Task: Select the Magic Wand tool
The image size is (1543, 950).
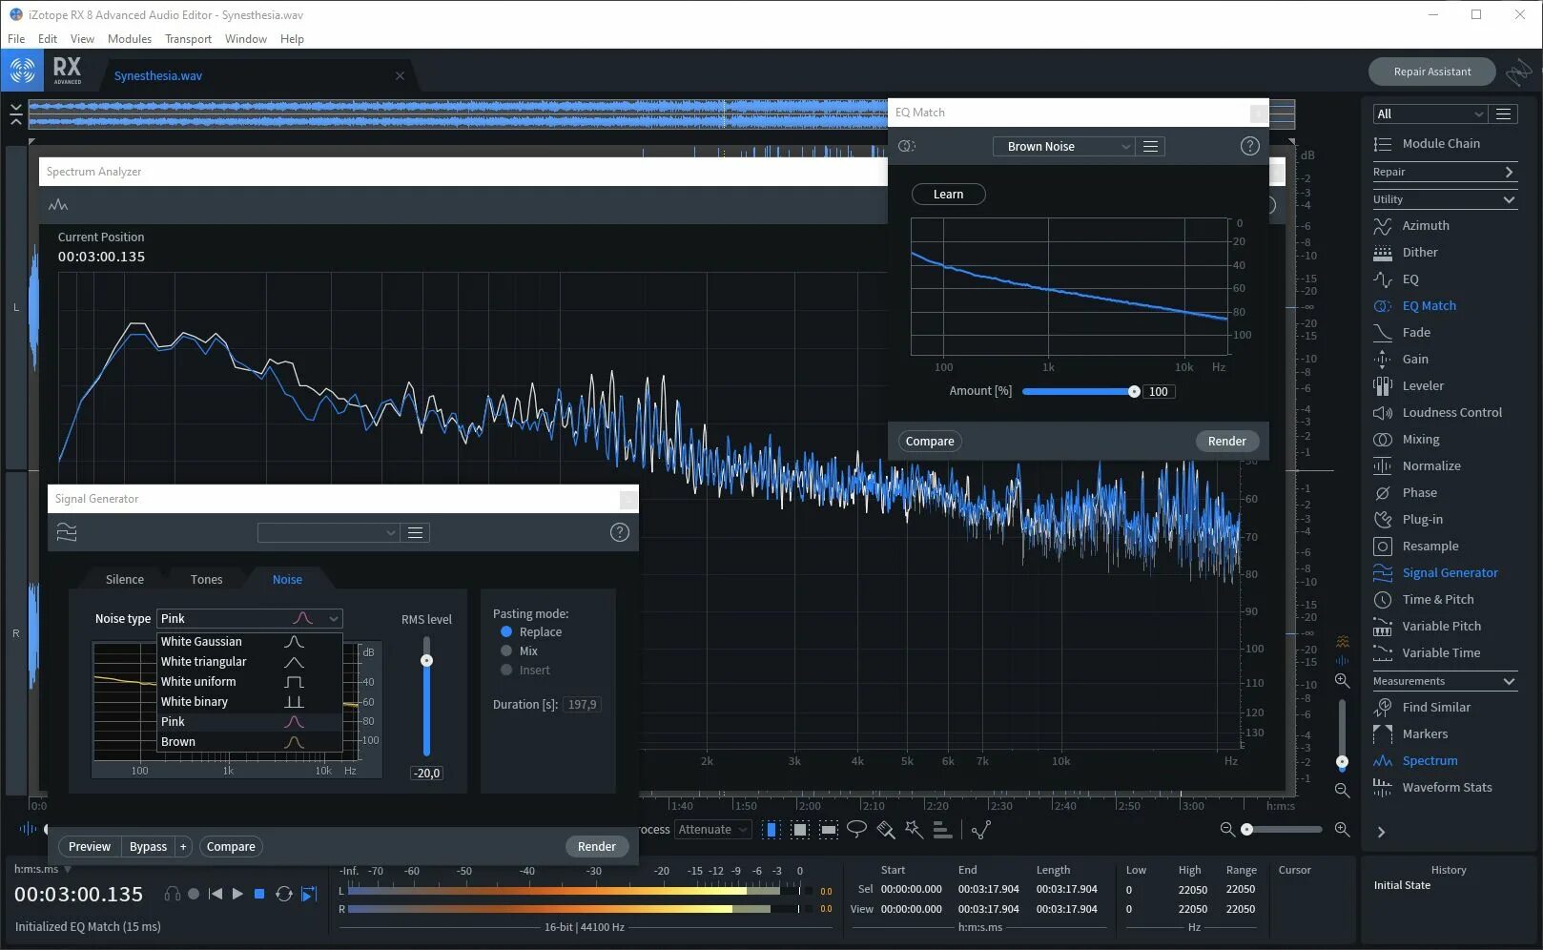Action: [914, 830]
